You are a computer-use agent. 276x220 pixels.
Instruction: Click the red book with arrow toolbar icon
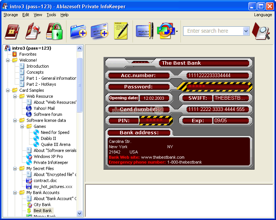click(33, 31)
